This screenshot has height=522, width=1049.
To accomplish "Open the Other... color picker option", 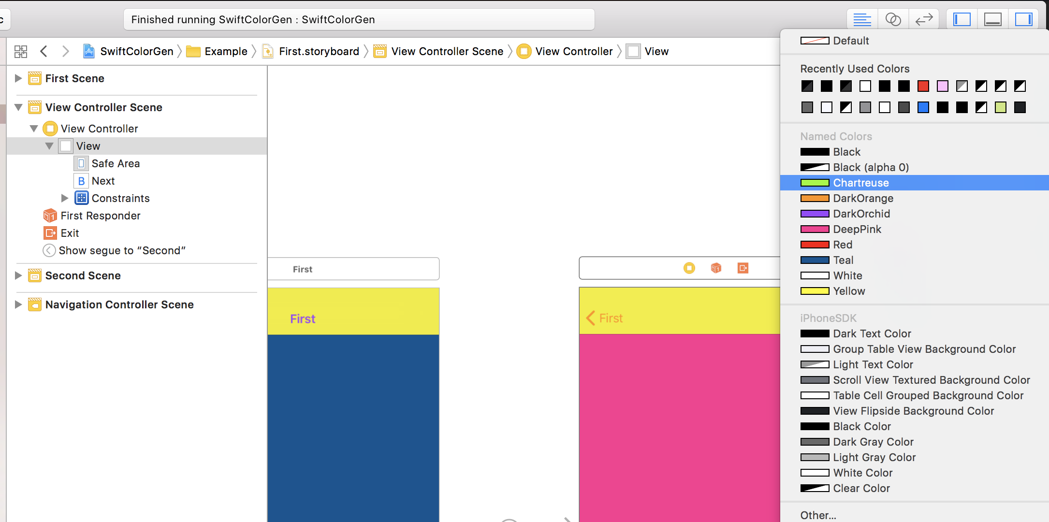I will point(818,515).
